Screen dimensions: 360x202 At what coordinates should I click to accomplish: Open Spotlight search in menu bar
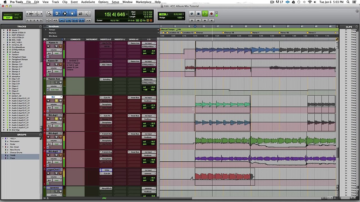point(348,2)
